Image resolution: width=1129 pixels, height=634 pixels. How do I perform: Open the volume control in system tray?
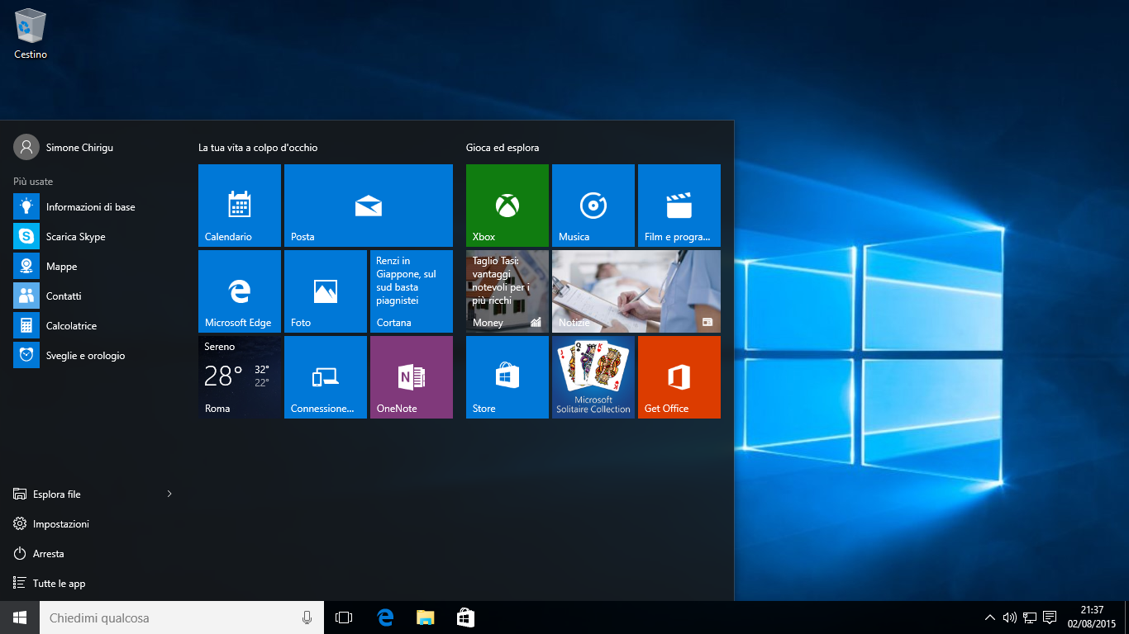click(1009, 617)
